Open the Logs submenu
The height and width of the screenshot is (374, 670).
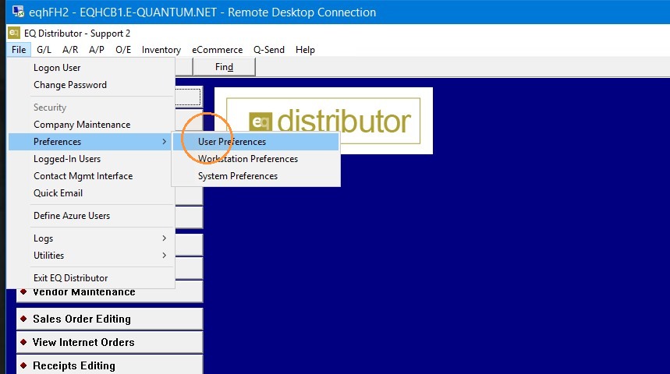point(91,238)
